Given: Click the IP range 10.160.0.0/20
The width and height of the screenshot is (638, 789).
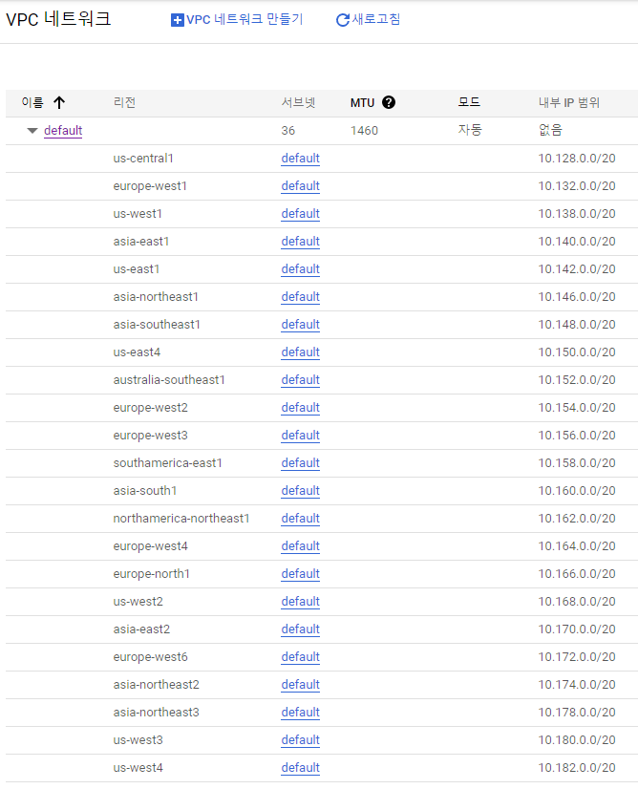Looking at the screenshot, I should pyautogui.click(x=577, y=490).
